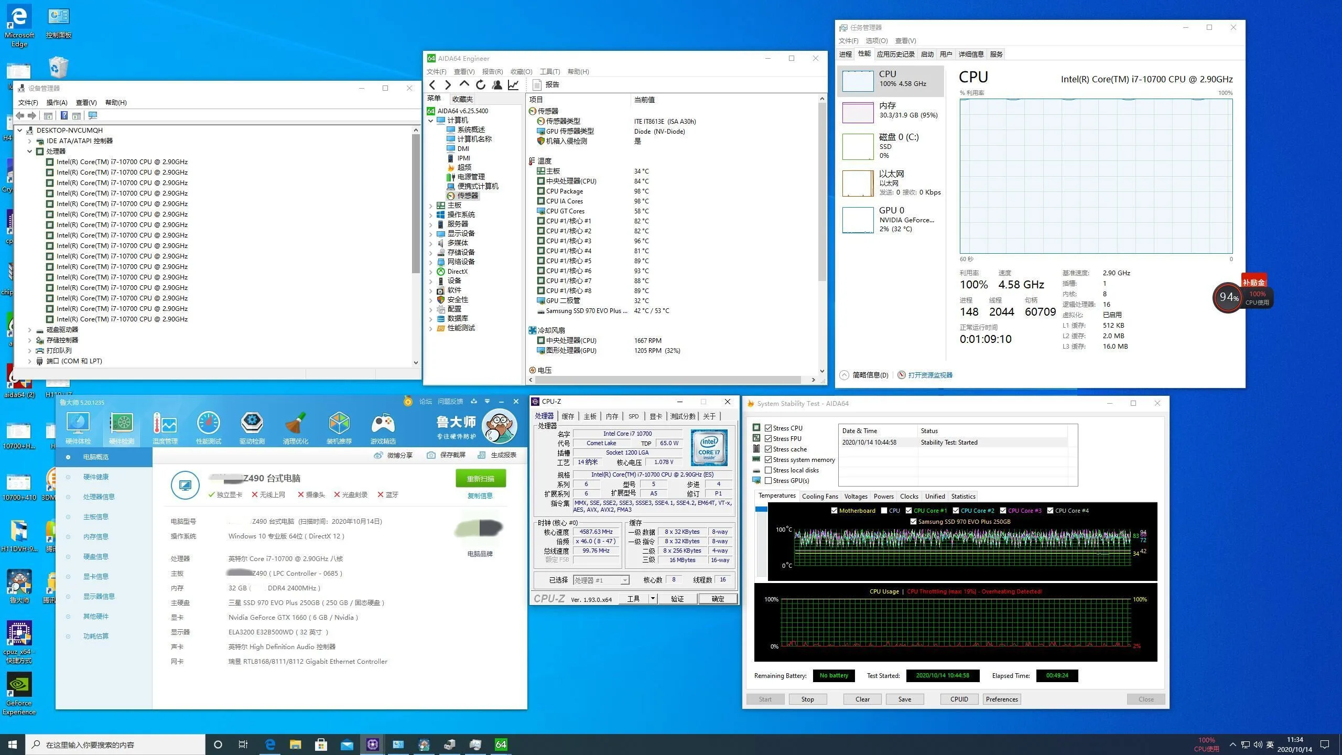
Task: Open CPU-Z 内存 tab
Action: 612,416
